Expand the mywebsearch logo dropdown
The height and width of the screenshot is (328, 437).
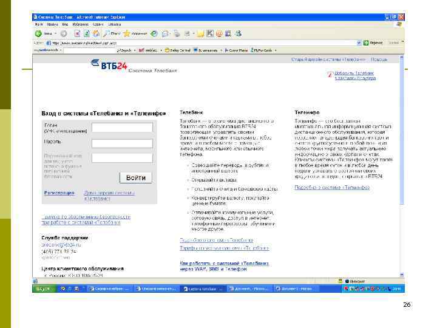point(61,50)
